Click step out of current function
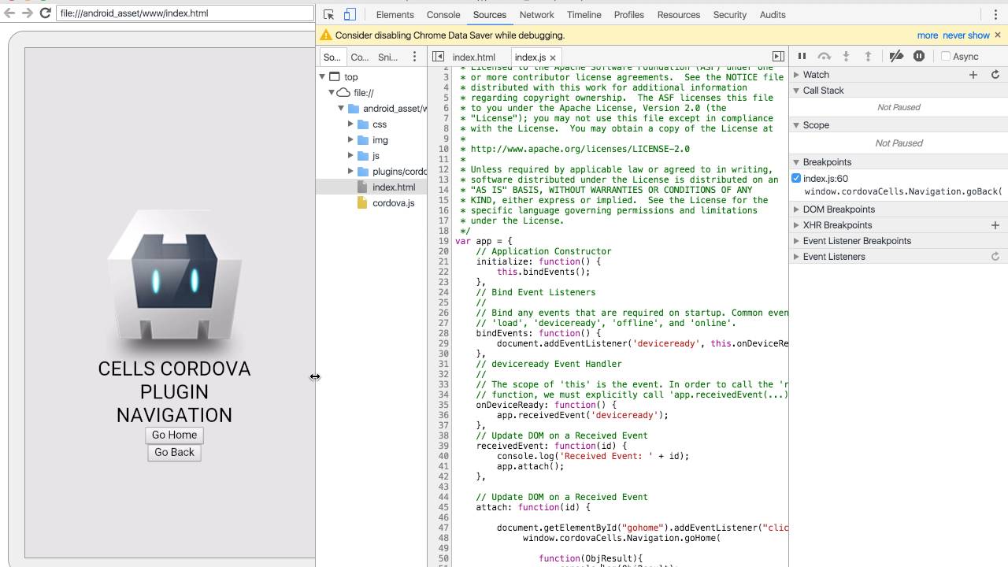Image resolution: width=1008 pixels, height=567 pixels. click(x=868, y=56)
